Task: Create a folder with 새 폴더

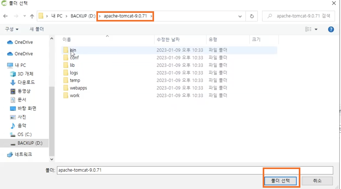Action: coord(36,29)
